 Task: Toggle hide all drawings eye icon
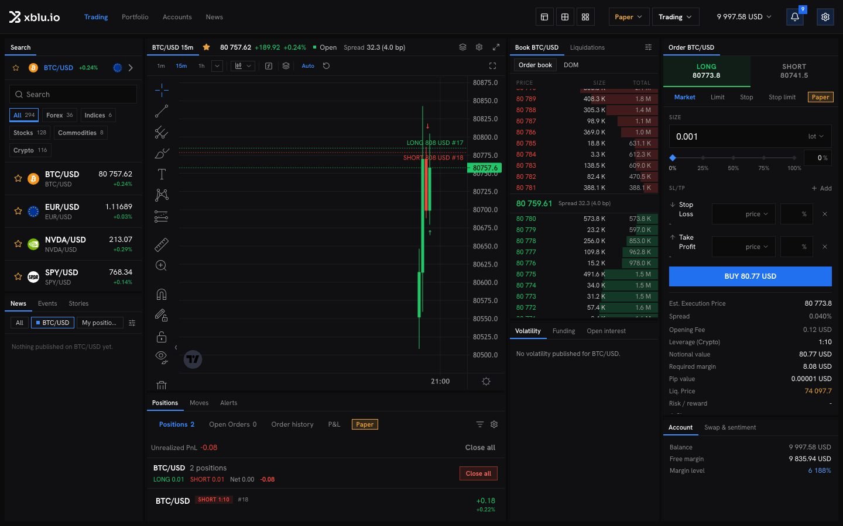pyautogui.click(x=162, y=357)
